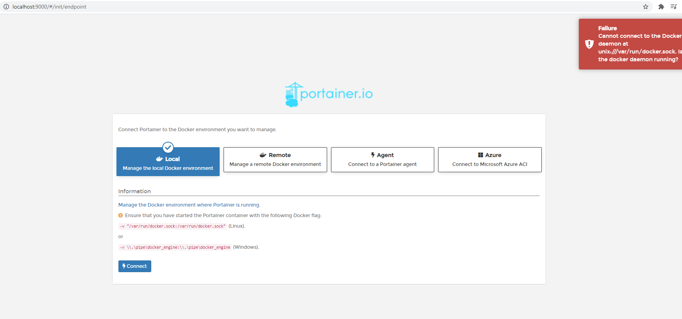682x319 pixels.
Task: Click the Windows grid icon beside Azure
Action: pyautogui.click(x=481, y=155)
